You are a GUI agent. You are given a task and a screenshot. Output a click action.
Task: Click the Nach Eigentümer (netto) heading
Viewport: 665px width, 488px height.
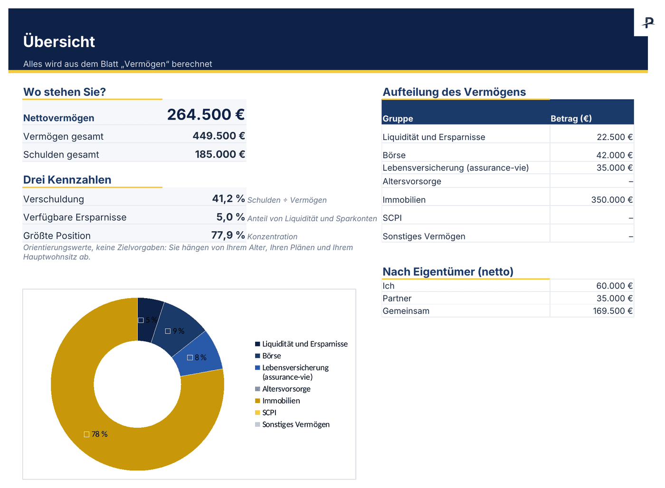tap(448, 272)
